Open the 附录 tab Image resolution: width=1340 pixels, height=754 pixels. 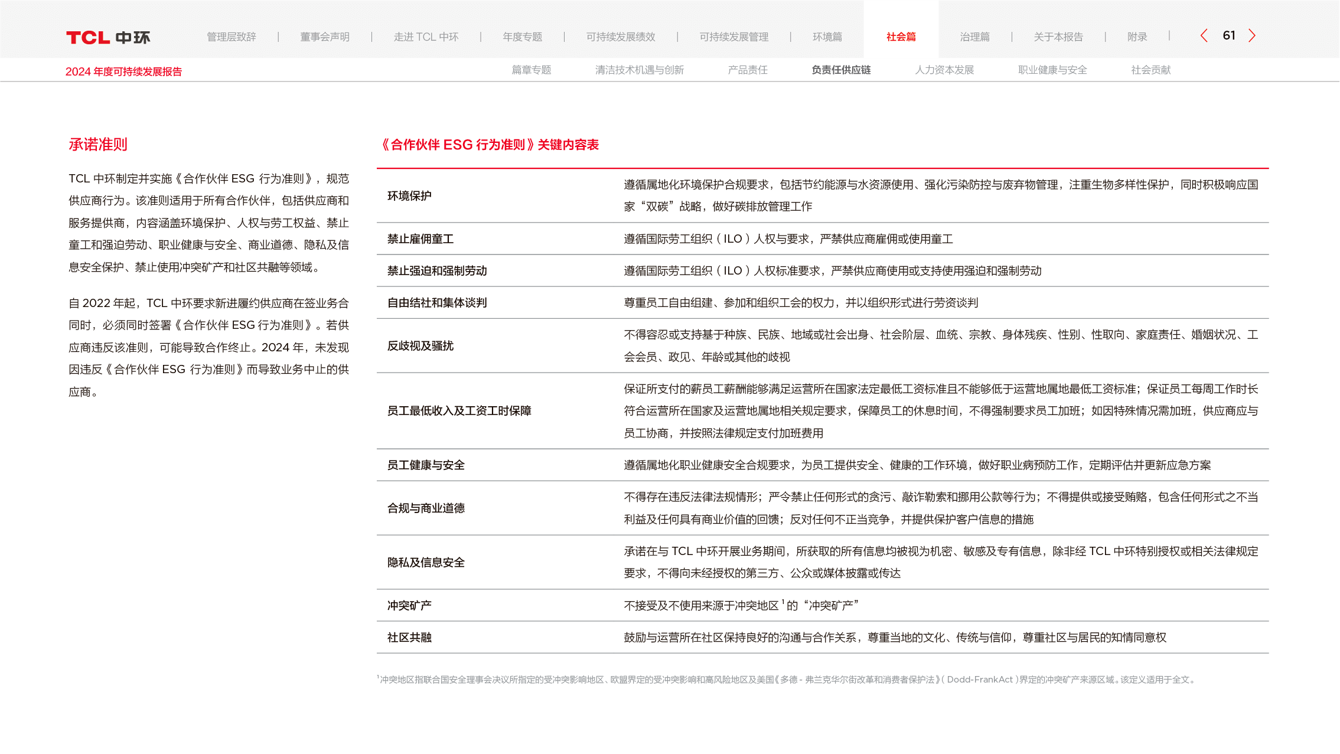[x=1137, y=37]
